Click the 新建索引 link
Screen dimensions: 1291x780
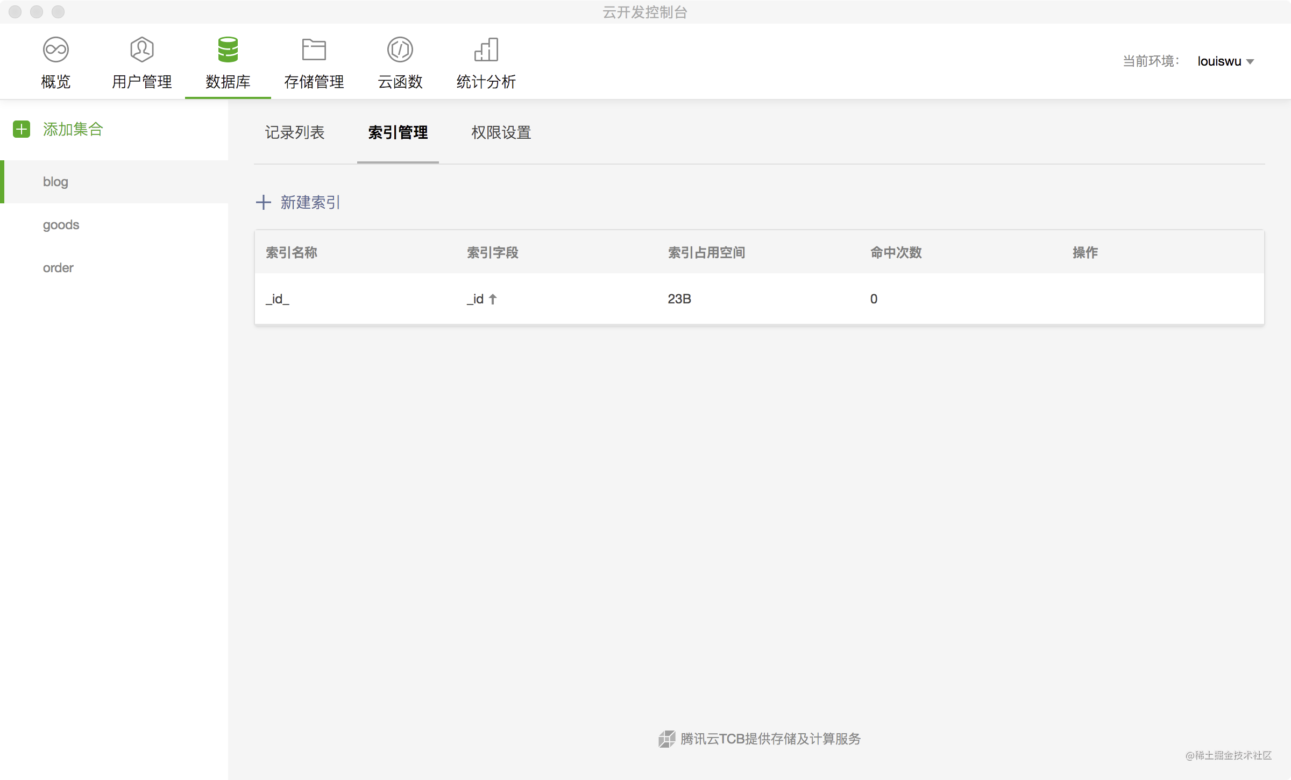tap(310, 202)
